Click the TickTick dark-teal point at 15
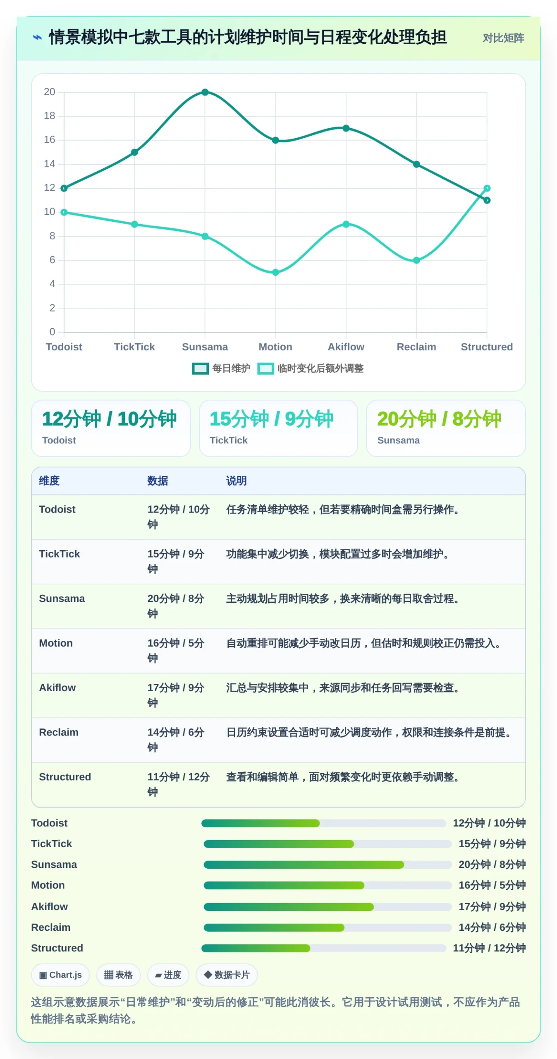Viewport: 557px width, 1059px height. (134, 152)
